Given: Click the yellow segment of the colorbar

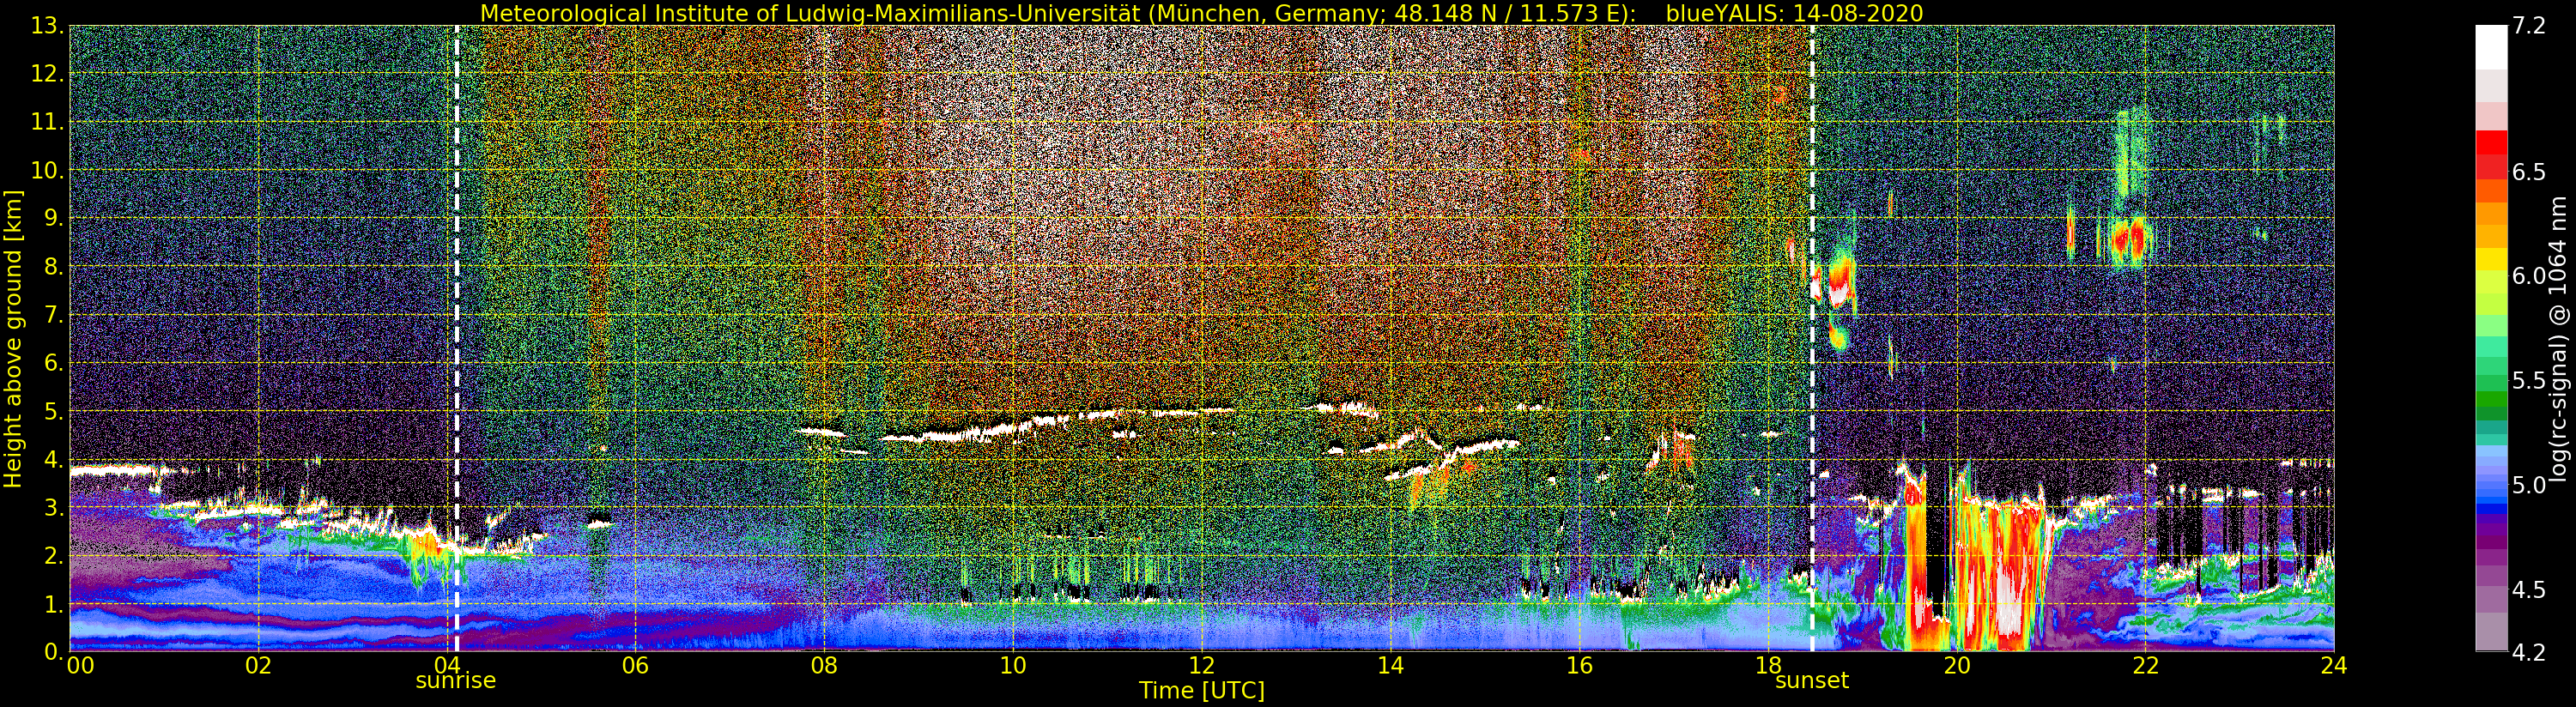Looking at the screenshot, I should coord(2491,259).
